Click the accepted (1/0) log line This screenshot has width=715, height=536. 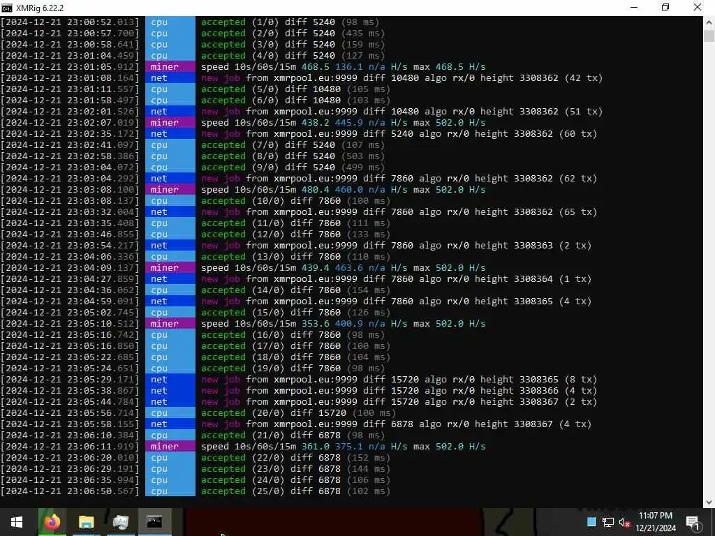(x=190, y=22)
